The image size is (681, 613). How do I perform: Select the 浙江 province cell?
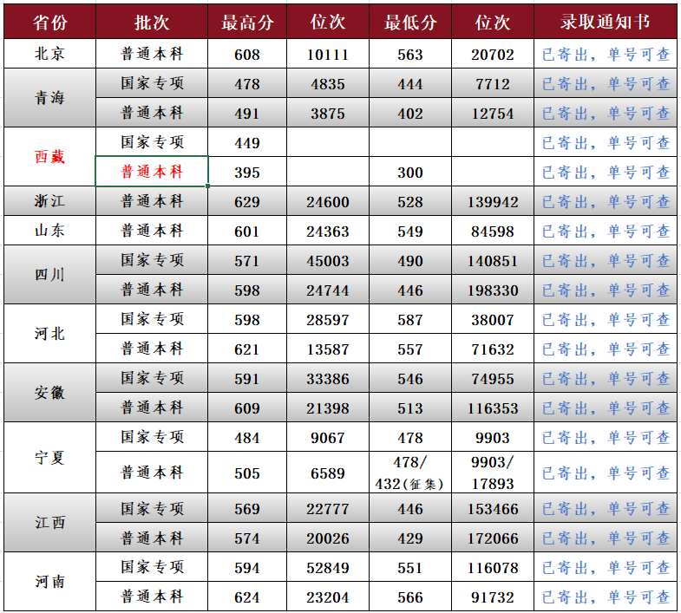tap(50, 201)
